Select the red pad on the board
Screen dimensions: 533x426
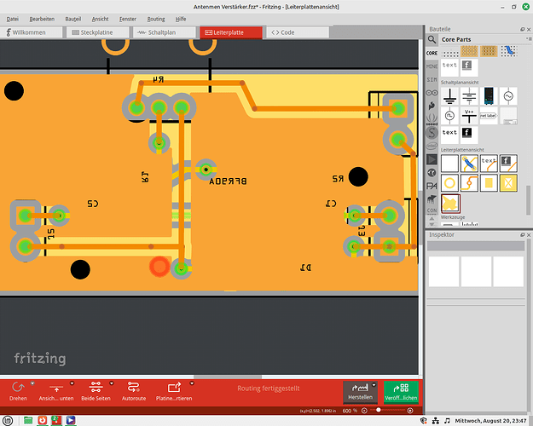point(159,268)
